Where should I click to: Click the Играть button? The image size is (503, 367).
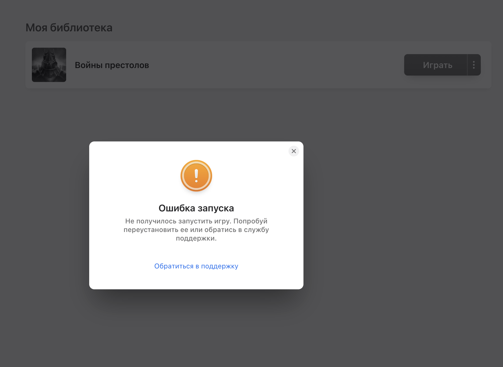436,65
